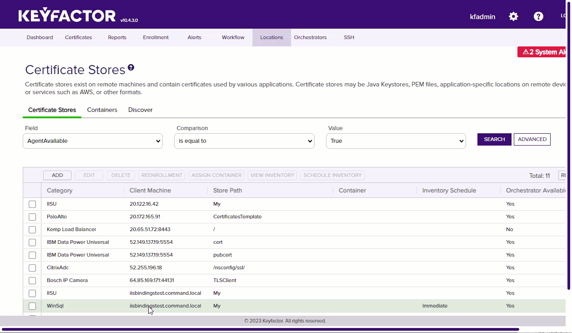The image size is (572, 333).
Task: Click the REENROLLMENT button
Action: (x=162, y=175)
